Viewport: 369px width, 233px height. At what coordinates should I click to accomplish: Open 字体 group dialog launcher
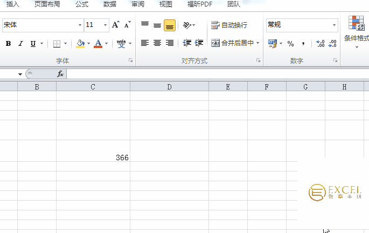[130, 60]
